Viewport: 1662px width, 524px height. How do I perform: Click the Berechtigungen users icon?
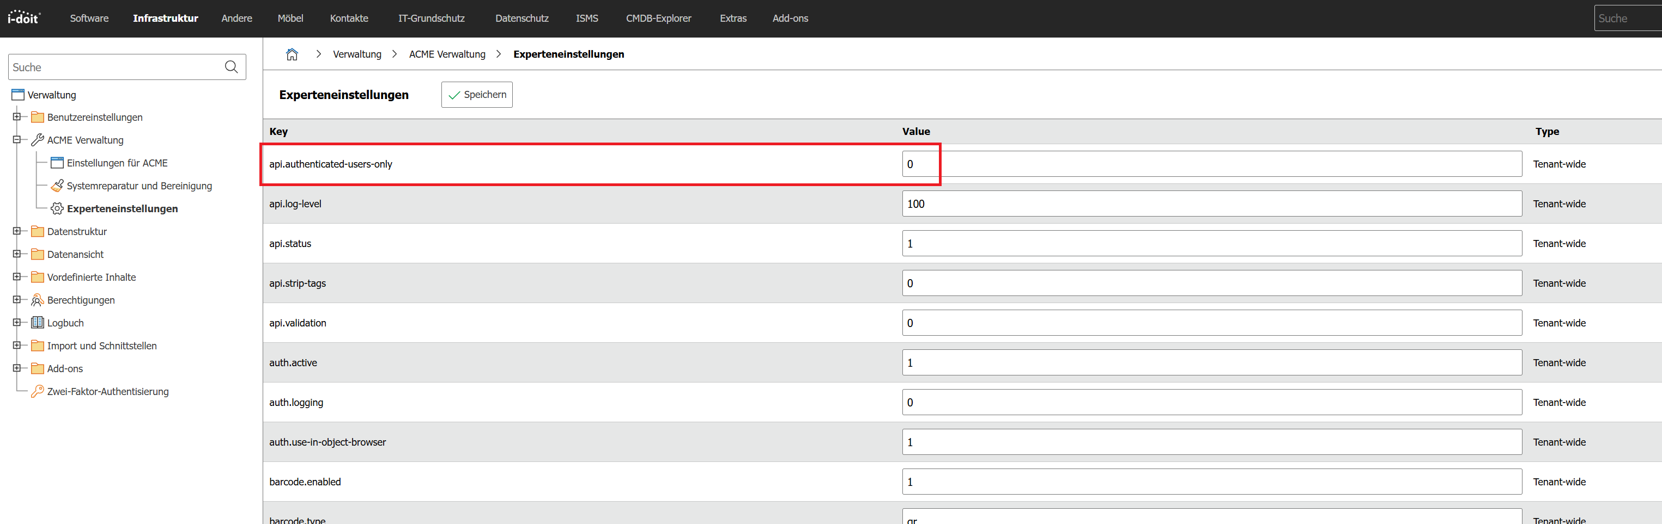coord(38,300)
